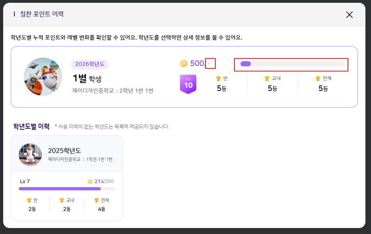This screenshot has width=371, height=234.
Task: Click the coin icon next to 214/250
Action: click(90, 182)
